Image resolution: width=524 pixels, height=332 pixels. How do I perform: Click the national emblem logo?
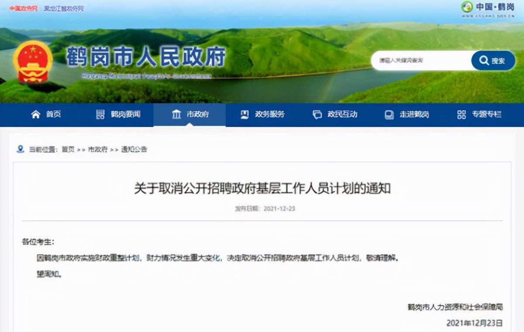(32, 62)
